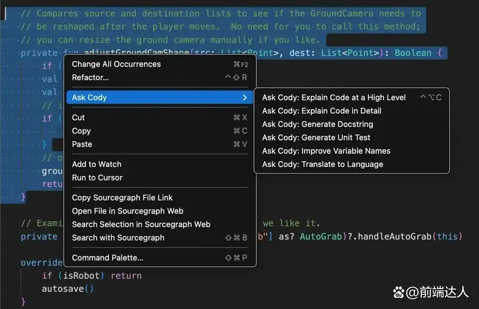
Task: Choose Ask Cody: Improve Variable Names
Action: pyautogui.click(x=326, y=151)
